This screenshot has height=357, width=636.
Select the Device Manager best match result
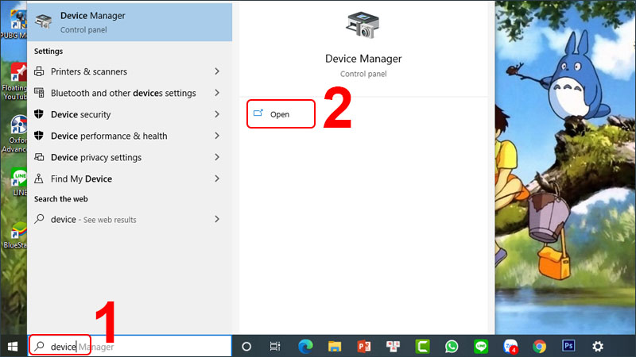coord(130,22)
